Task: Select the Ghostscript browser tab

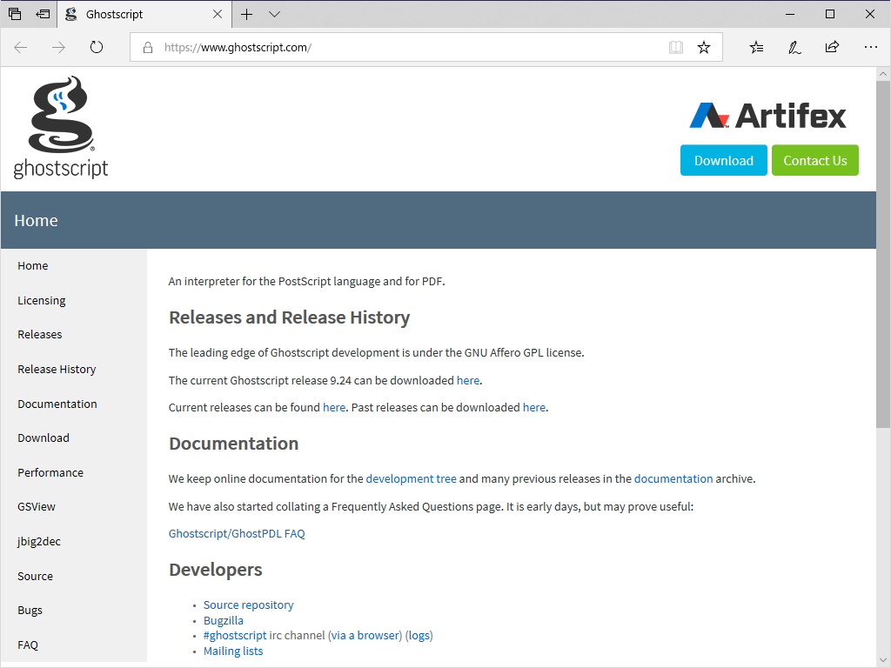Action: click(x=144, y=14)
